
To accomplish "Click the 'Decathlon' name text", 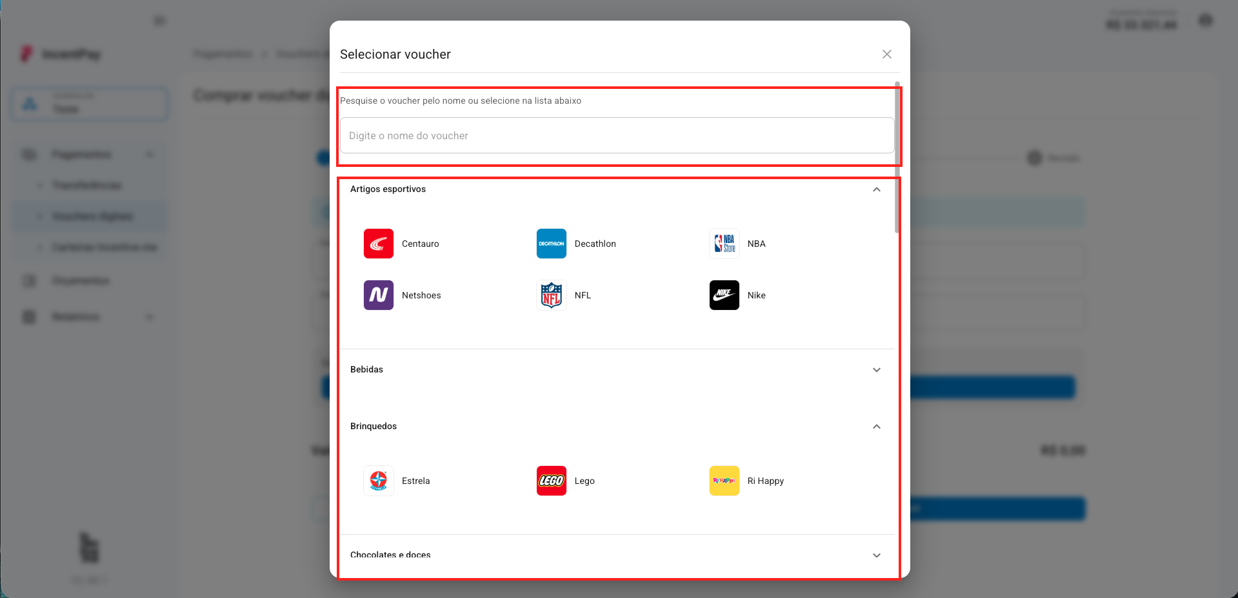I will click(x=595, y=244).
